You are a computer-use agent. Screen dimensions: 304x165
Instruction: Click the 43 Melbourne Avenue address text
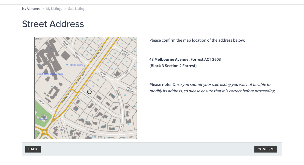click(x=185, y=59)
